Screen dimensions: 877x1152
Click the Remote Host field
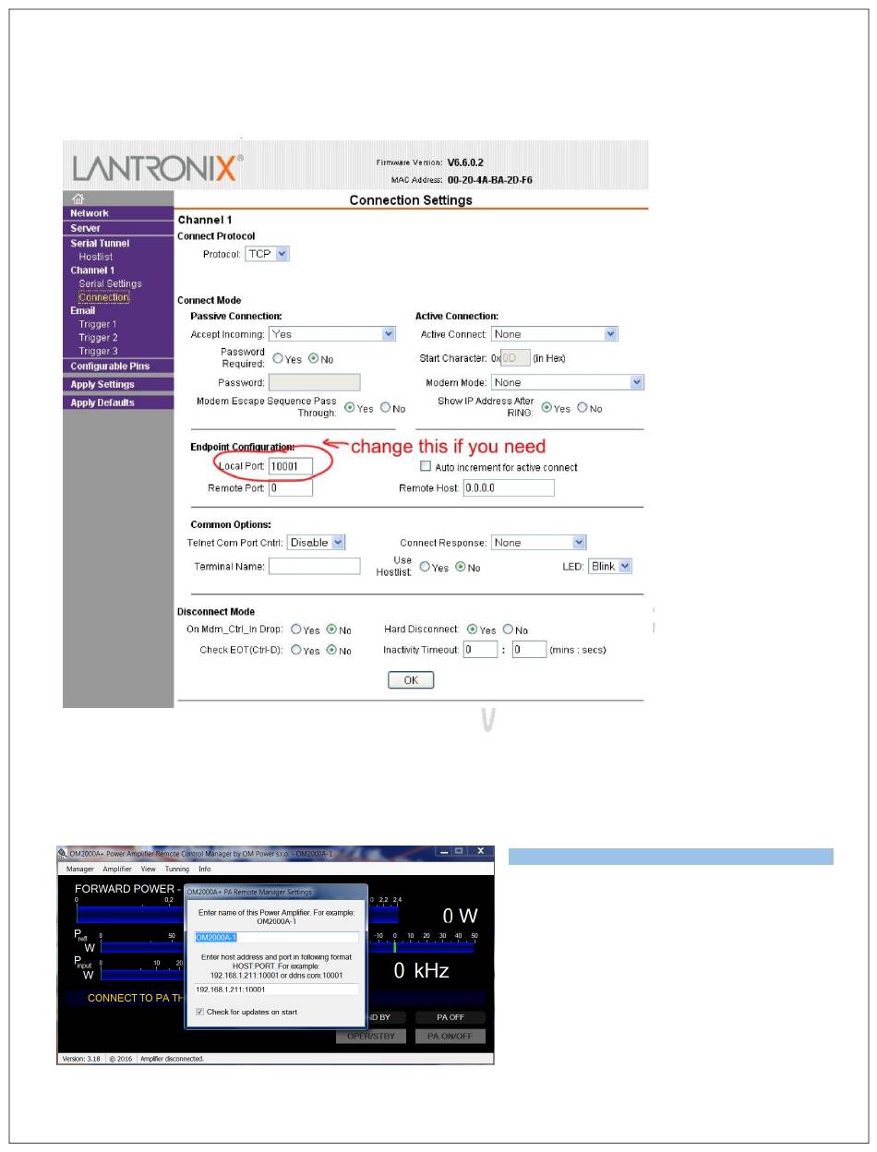[x=509, y=487]
